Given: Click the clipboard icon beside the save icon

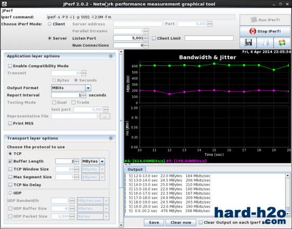Looking at the screenshot, I should pos(265,42).
